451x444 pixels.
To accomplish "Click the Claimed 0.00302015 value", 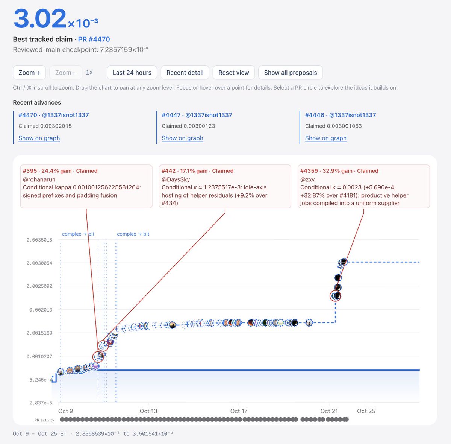I will point(45,126).
